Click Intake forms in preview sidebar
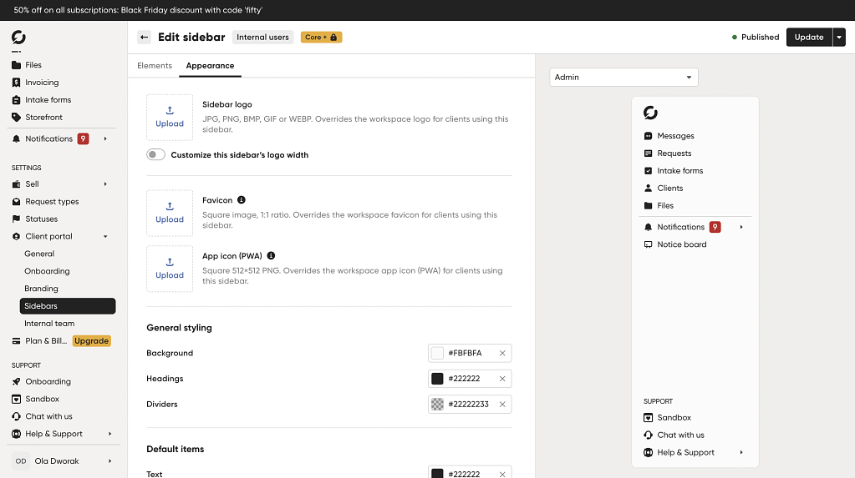The image size is (855, 478). coord(680,170)
